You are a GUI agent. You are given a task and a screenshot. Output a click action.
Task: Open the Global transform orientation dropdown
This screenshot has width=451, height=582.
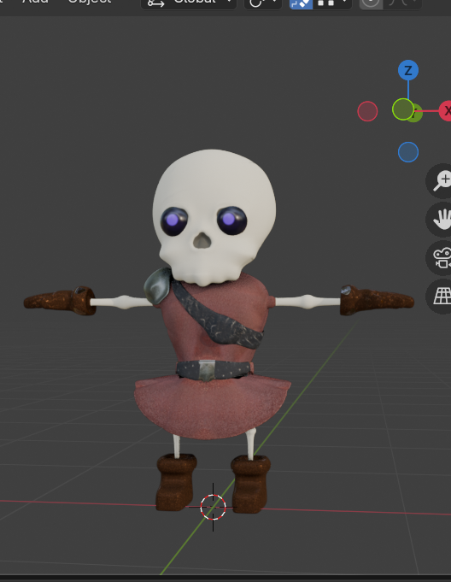(189, 3)
